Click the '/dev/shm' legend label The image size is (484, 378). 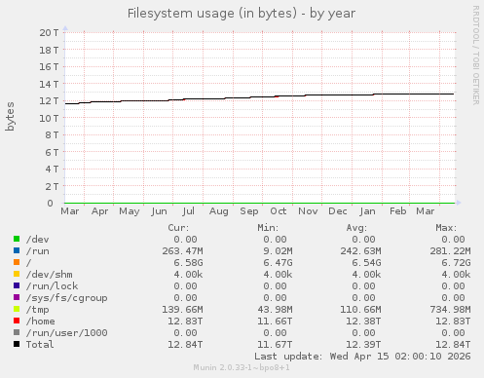point(50,275)
